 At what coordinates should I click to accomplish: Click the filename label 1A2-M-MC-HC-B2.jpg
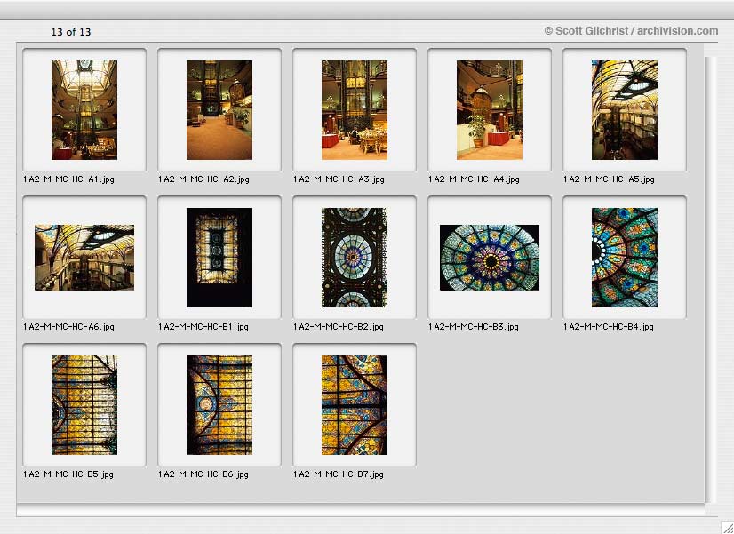pyautogui.click(x=339, y=327)
